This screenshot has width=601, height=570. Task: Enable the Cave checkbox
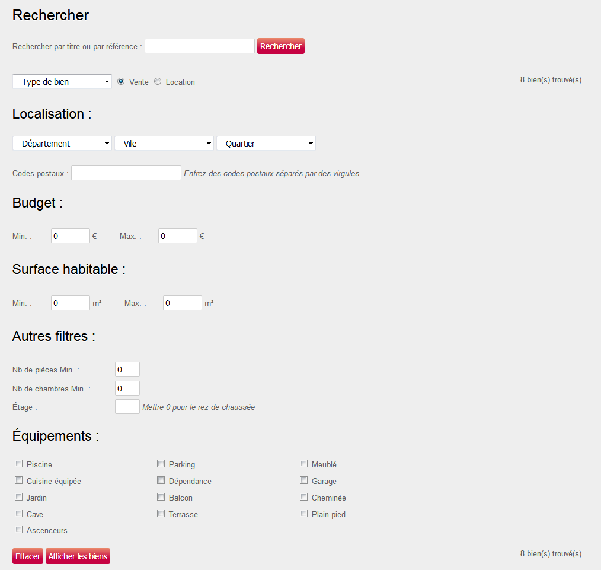point(18,513)
